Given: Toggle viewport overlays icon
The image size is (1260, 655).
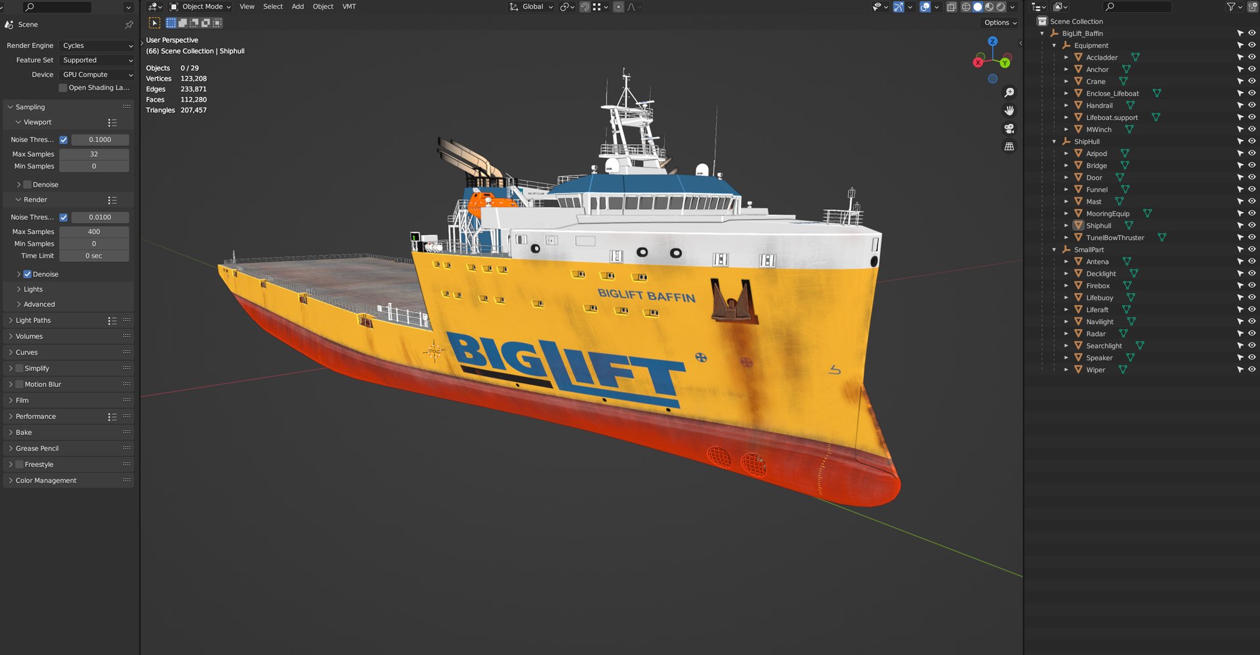Looking at the screenshot, I should 925,7.
